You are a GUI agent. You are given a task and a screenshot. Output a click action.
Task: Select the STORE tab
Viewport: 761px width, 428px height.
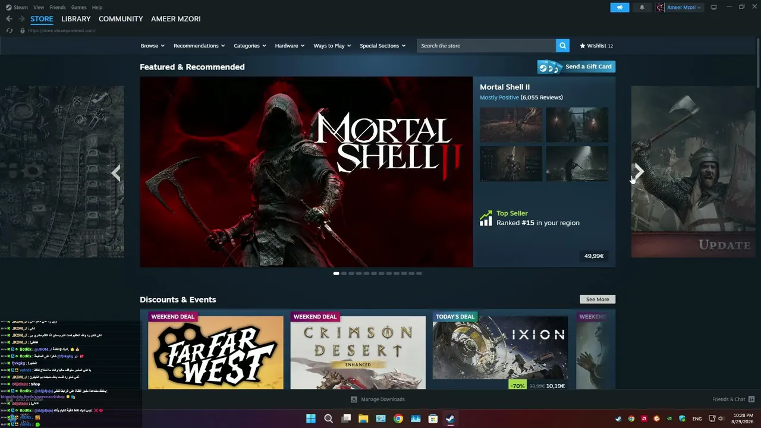pos(42,19)
